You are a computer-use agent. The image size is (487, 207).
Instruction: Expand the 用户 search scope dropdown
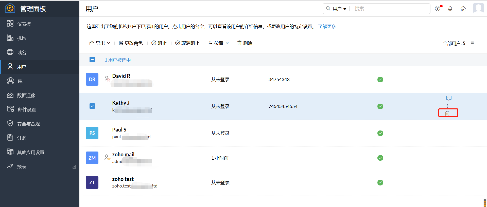click(339, 9)
